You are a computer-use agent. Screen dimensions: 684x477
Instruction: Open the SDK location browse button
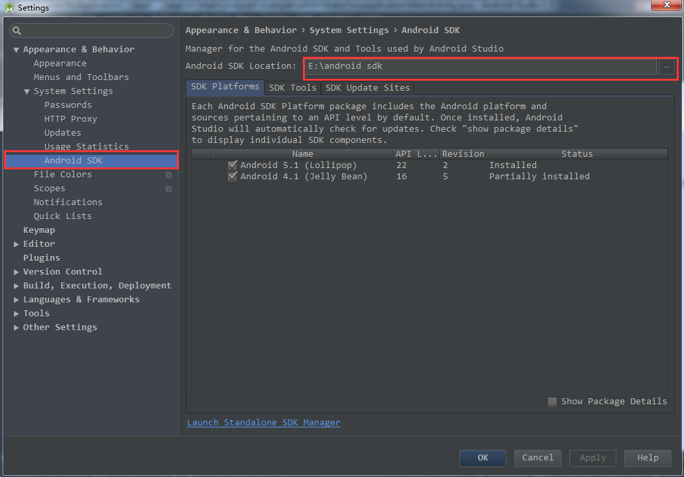tap(667, 67)
